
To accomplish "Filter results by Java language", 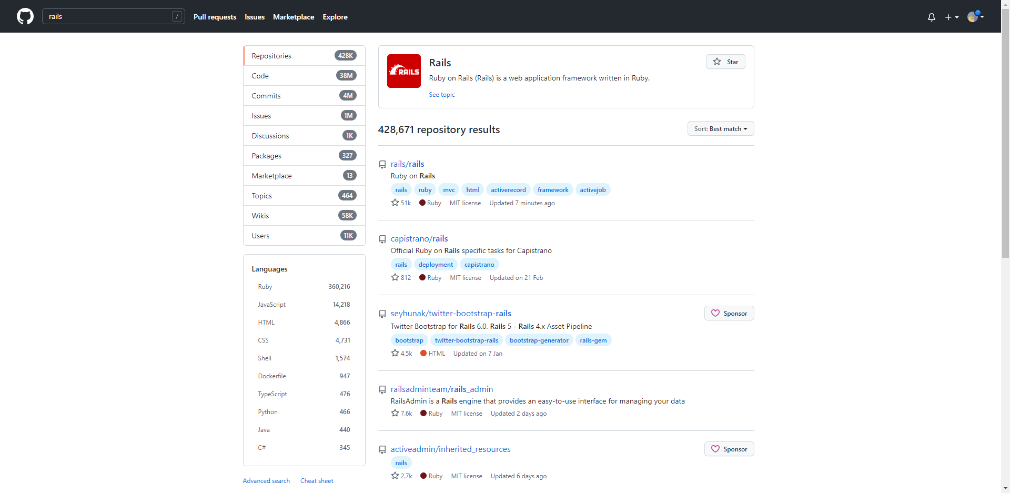I will coord(304,430).
